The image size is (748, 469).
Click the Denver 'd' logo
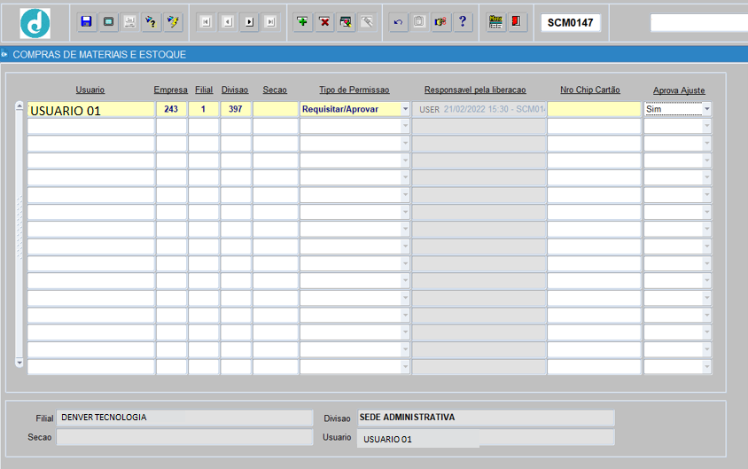(35, 22)
